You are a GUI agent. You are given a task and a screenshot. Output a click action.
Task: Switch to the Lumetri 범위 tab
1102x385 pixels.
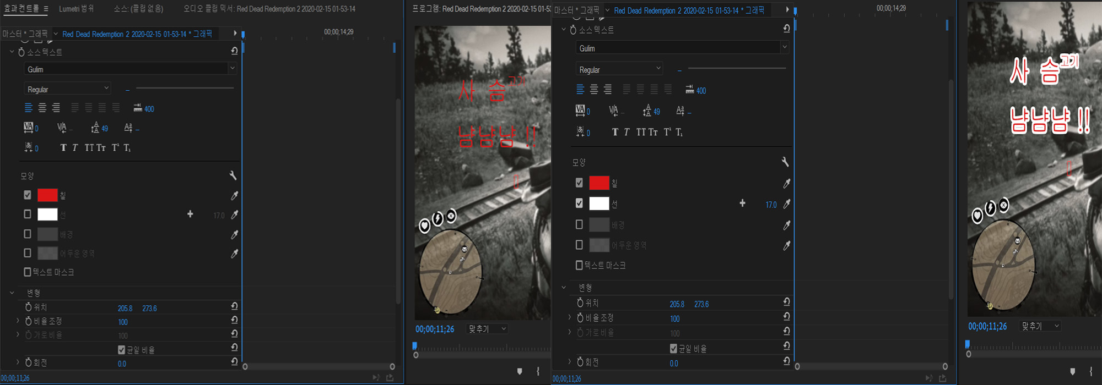pos(77,9)
